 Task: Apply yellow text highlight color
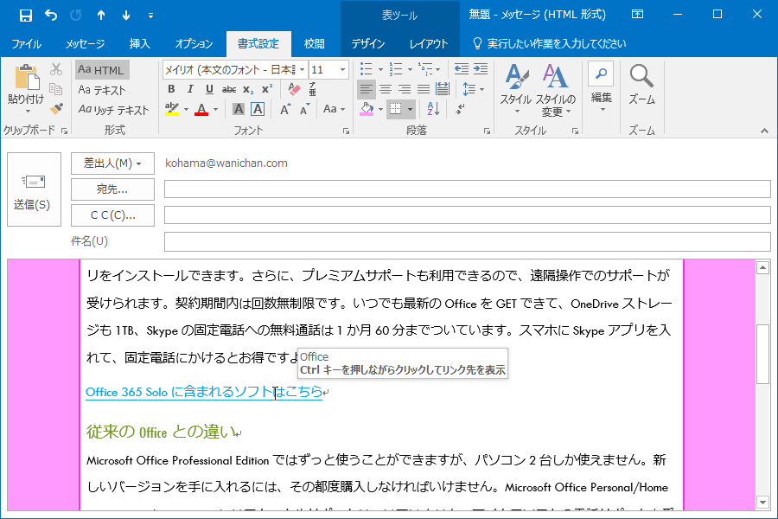point(172,109)
